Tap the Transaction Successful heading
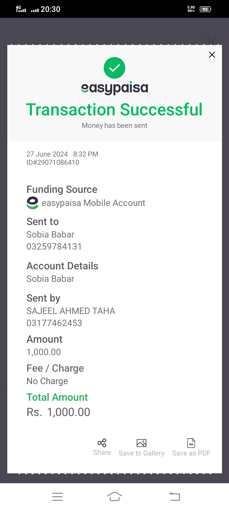229x510 pixels. coord(114,110)
